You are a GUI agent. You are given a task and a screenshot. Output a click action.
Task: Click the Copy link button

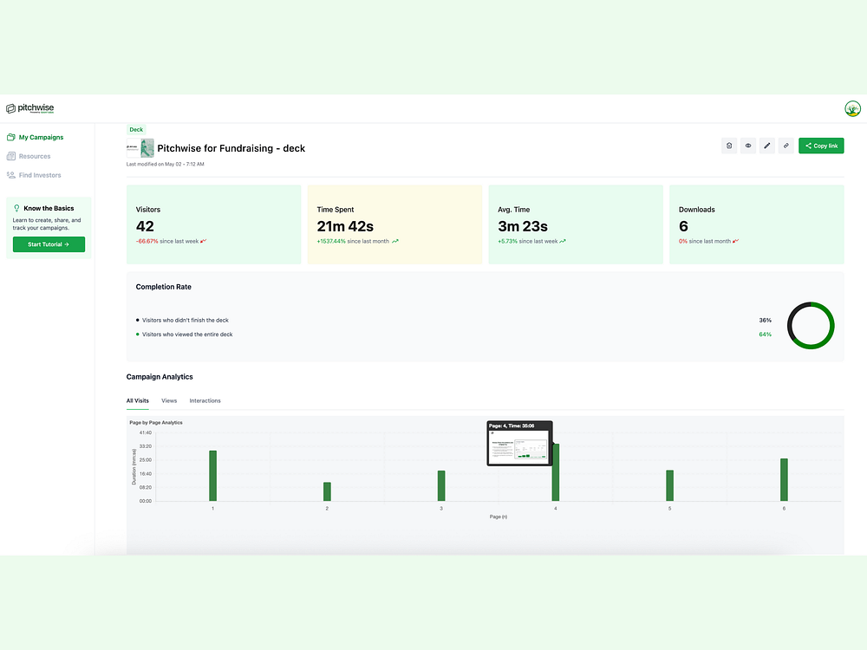tap(821, 146)
